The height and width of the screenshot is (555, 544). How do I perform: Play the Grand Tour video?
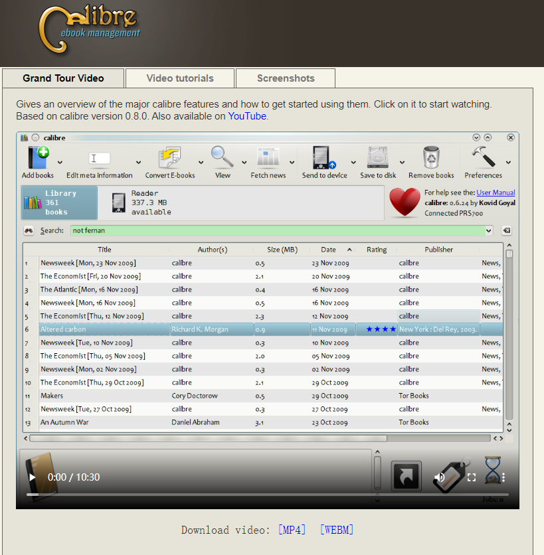coord(33,477)
